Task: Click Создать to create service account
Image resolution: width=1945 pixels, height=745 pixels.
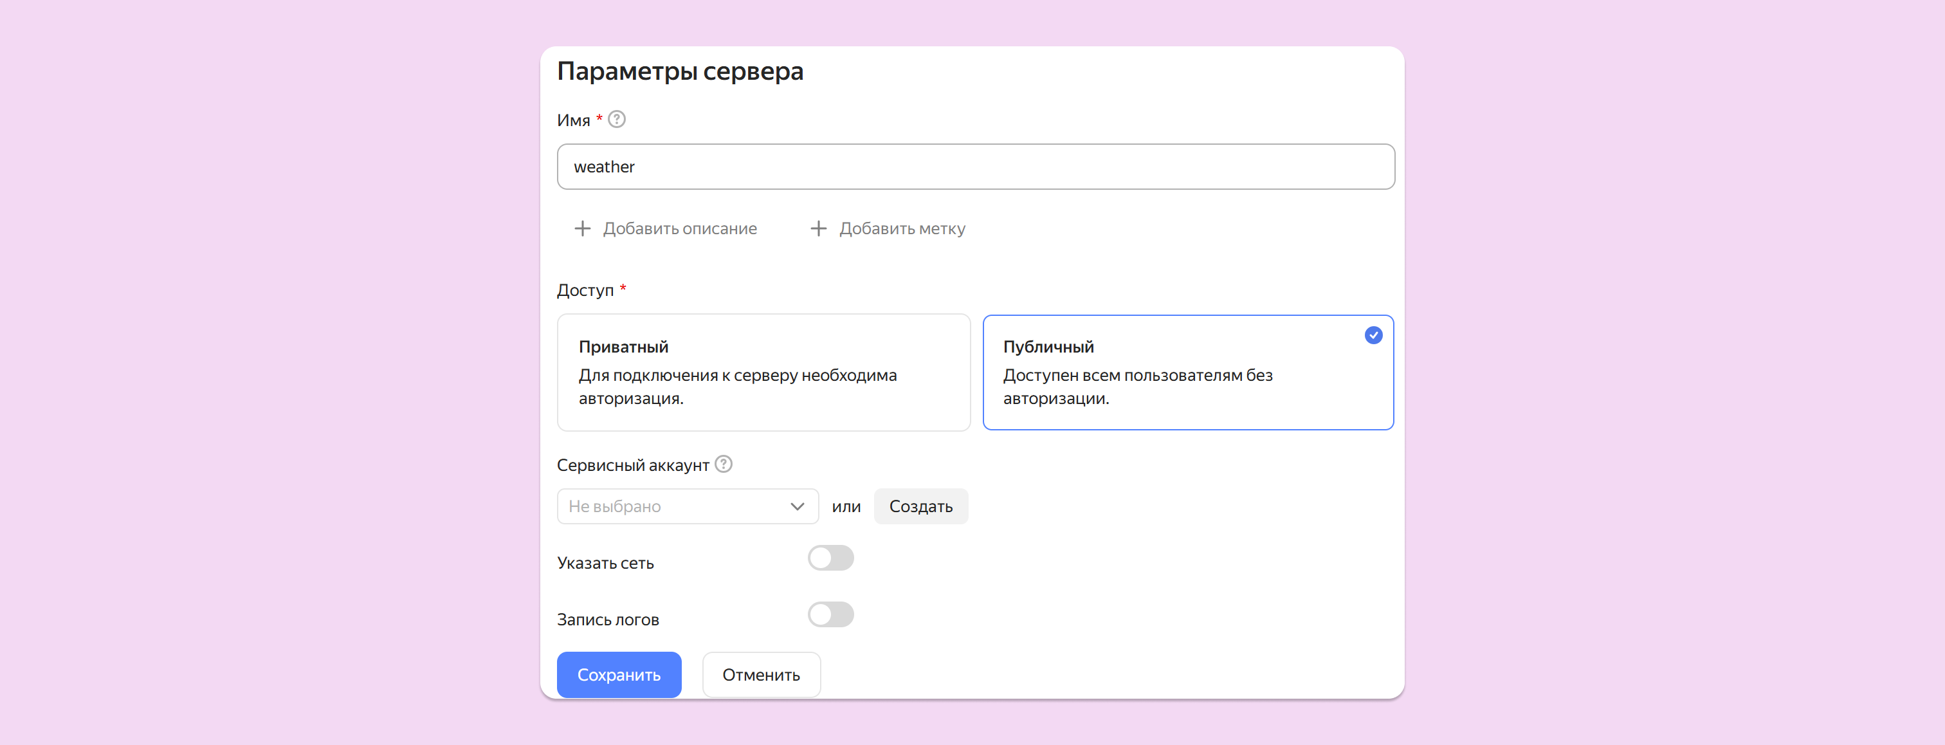Action: pyautogui.click(x=920, y=506)
